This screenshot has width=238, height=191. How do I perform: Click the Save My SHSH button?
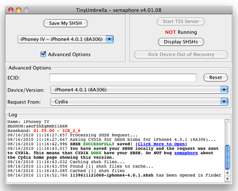pyautogui.click(x=65, y=23)
